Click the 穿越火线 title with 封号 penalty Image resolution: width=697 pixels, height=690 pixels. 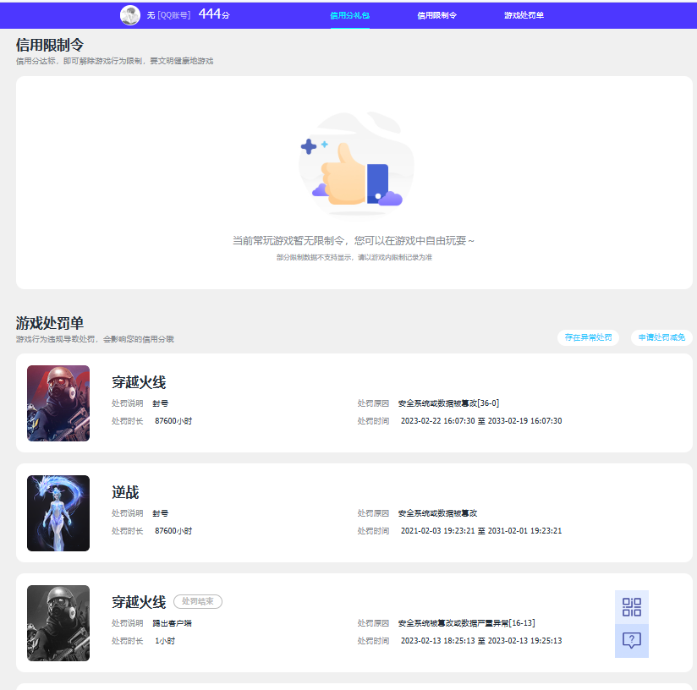(139, 382)
